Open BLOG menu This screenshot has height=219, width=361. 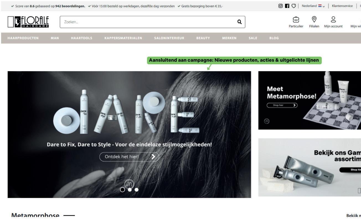(x=274, y=38)
